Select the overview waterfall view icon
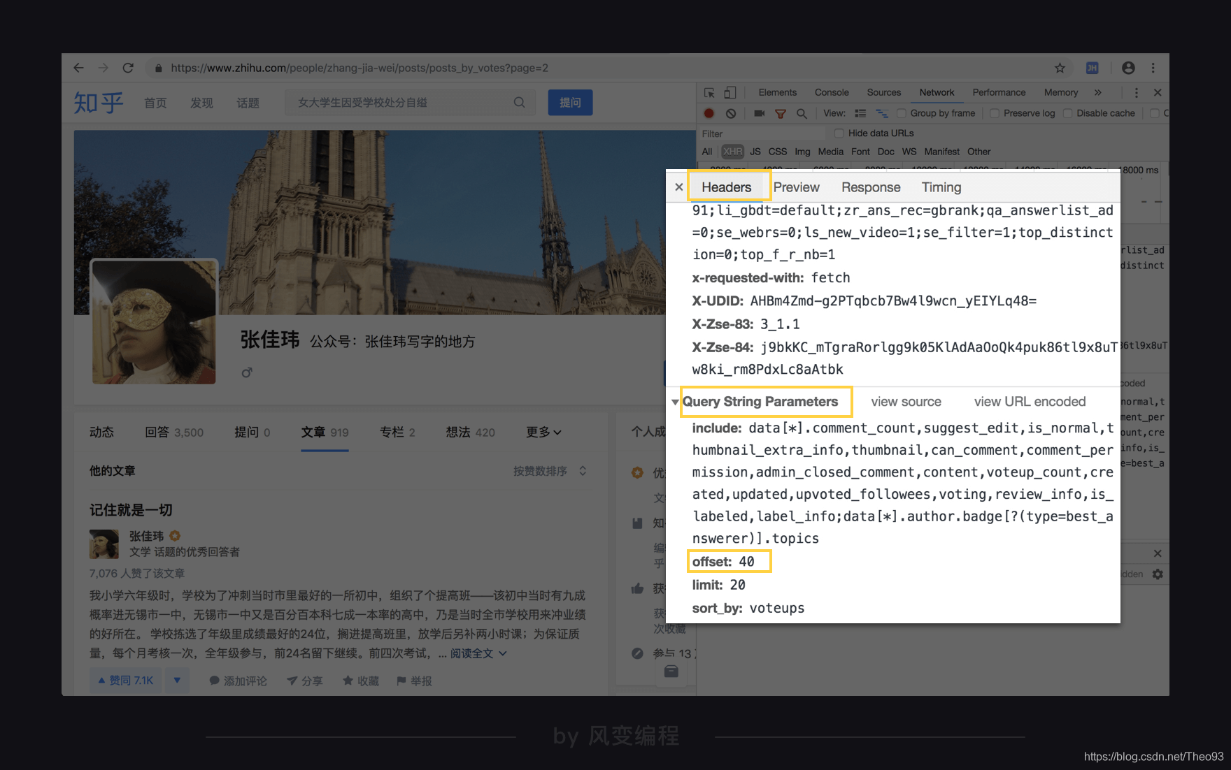Viewport: 1231px width, 770px height. (x=882, y=113)
